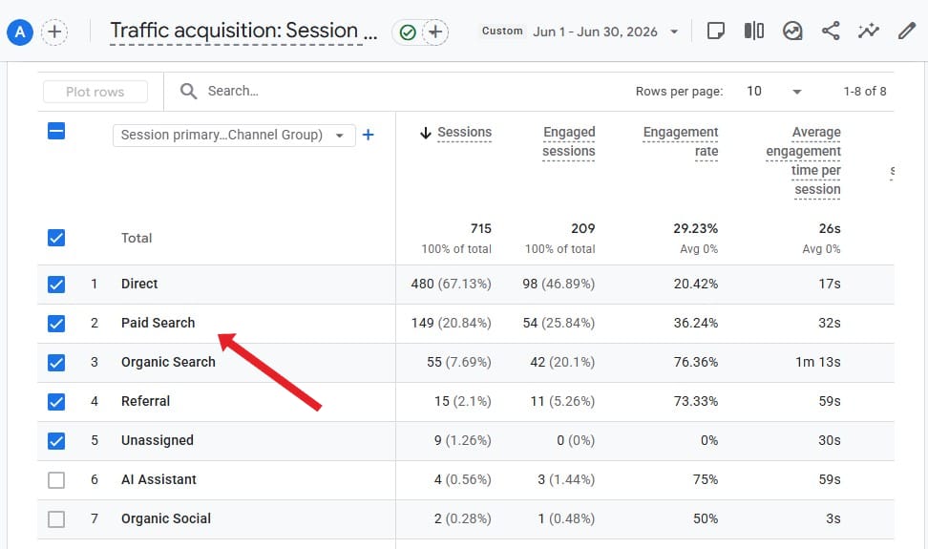Uncheck the Organic Search row checkbox
The image size is (928, 549).
pyautogui.click(x=56, y=363)
